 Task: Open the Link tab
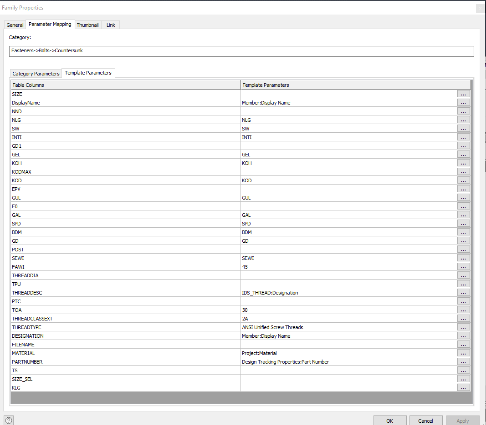110,25
